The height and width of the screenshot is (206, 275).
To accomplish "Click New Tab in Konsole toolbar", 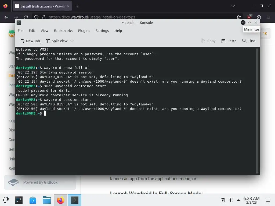I will point(30,41).
